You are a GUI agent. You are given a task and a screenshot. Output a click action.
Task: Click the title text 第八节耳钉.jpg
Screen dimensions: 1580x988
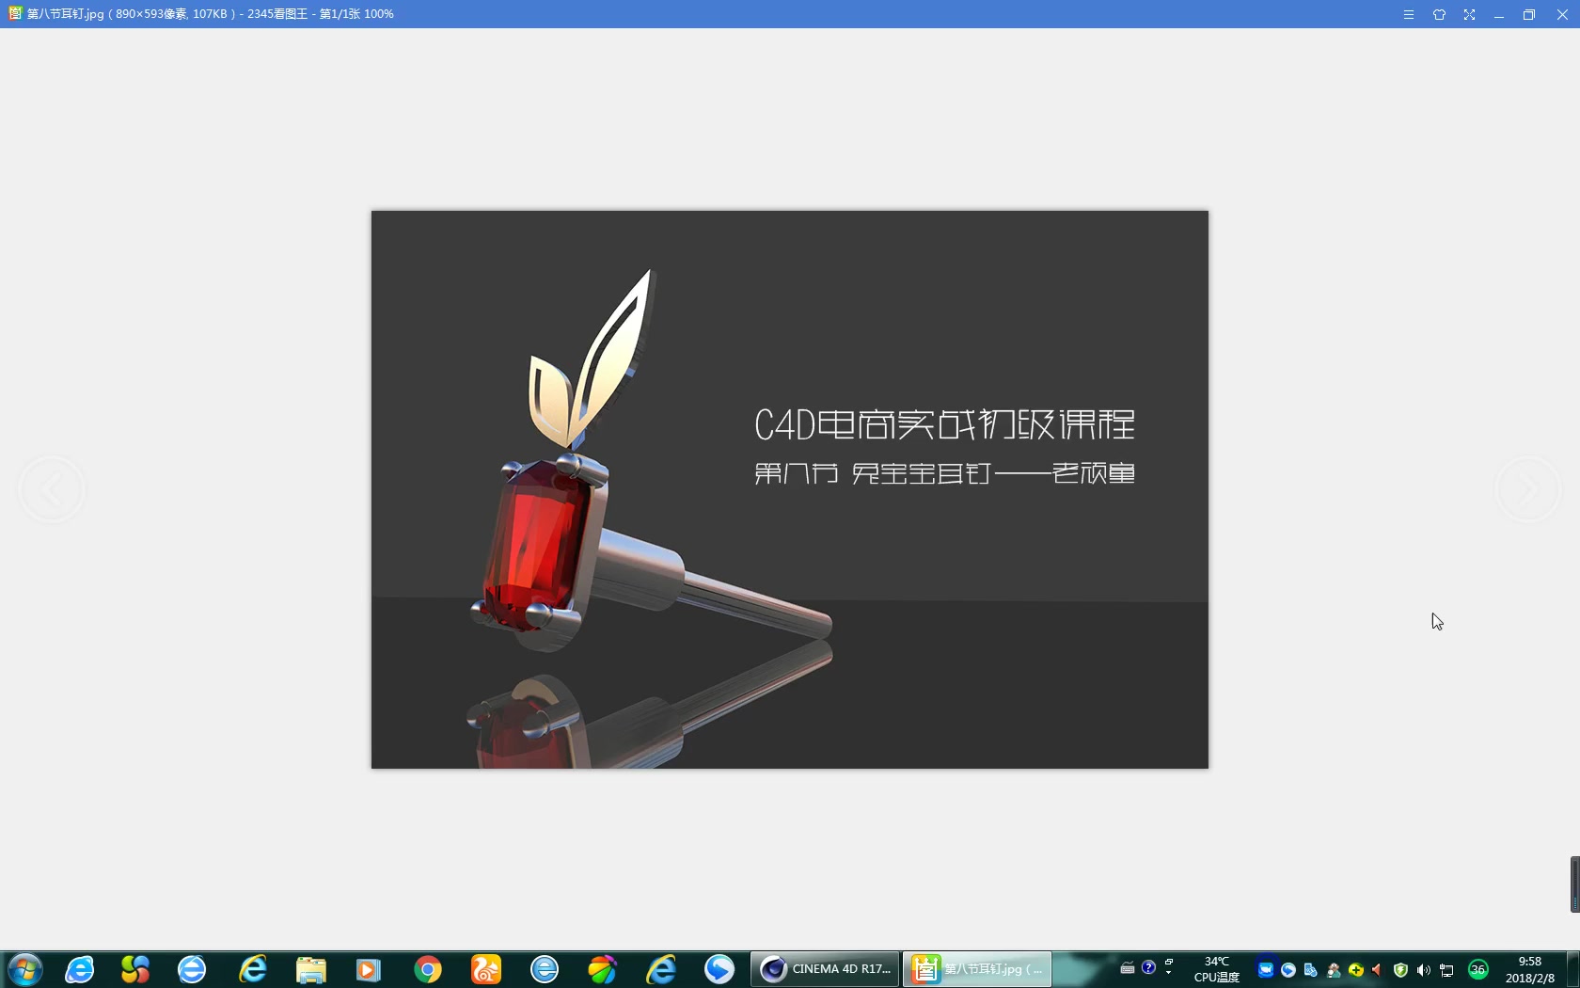(66, 14)
